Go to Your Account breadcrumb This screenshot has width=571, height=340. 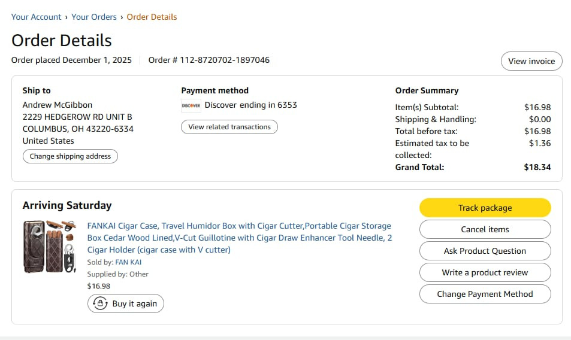point(36,17)
